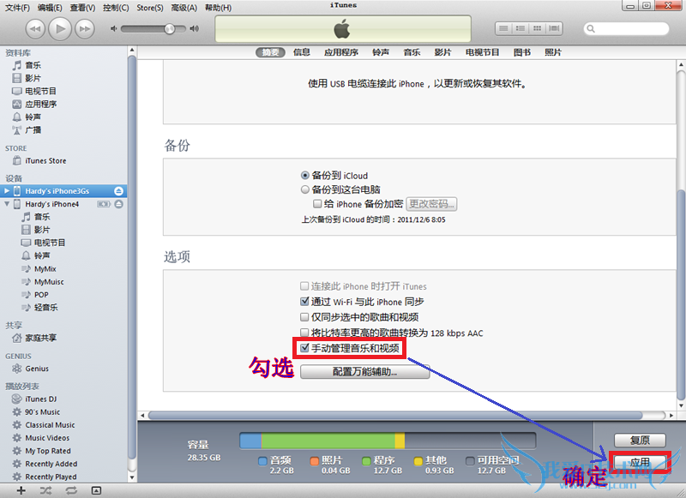
Task: Uncheck 通过 Wi-Fi 与此 iPhone 同步
Action: tap(305, 300)
